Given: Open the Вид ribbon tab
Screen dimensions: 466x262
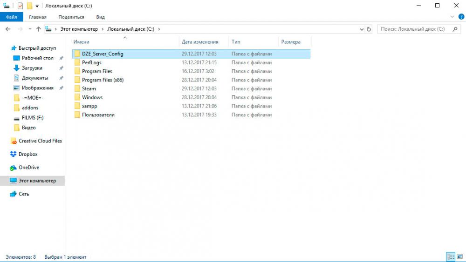Looking at the screenshot, I should (100, 17).
